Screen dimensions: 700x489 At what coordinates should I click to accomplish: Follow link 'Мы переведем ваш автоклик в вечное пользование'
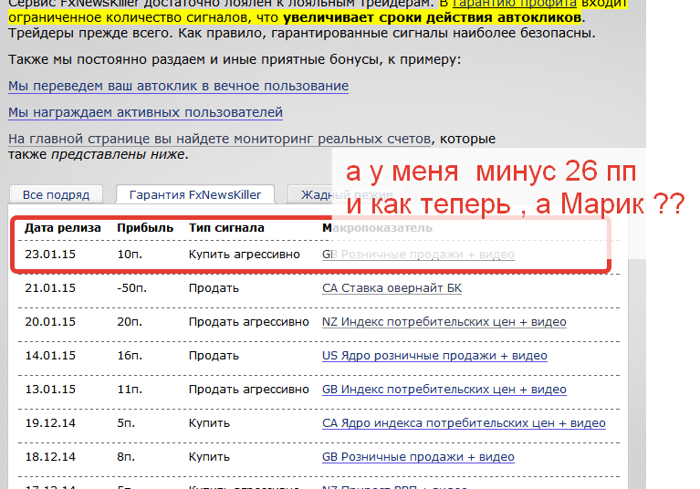tap(179, 86)
